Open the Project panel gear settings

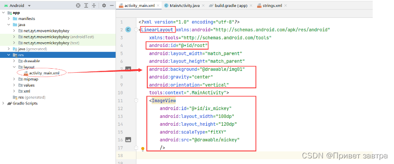(104, 5)
